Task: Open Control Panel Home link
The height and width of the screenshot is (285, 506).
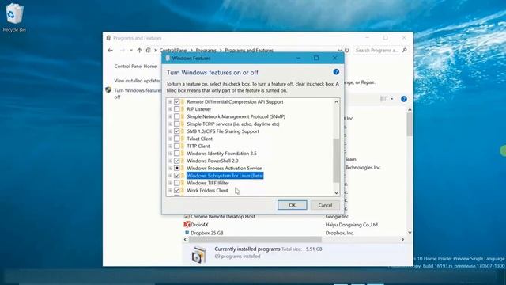Action: click(135, 66)
